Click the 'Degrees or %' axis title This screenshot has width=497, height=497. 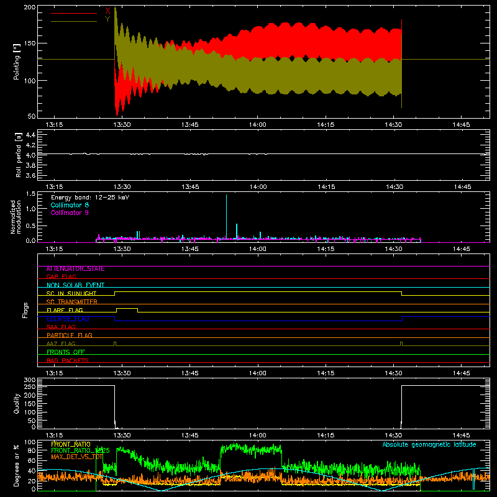pyautogui.click(x=17, y=465)
